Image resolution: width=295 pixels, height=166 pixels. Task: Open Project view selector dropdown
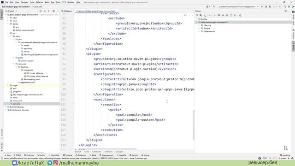click(x=12, y=11)
